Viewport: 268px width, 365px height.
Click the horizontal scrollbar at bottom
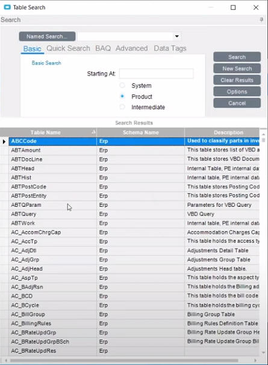[124, 361]
